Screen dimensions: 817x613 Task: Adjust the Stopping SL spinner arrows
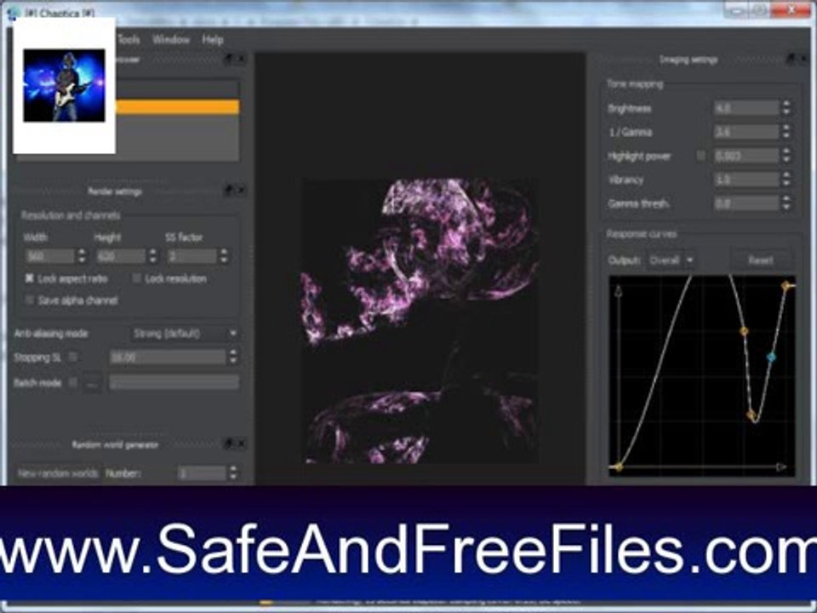233,357
